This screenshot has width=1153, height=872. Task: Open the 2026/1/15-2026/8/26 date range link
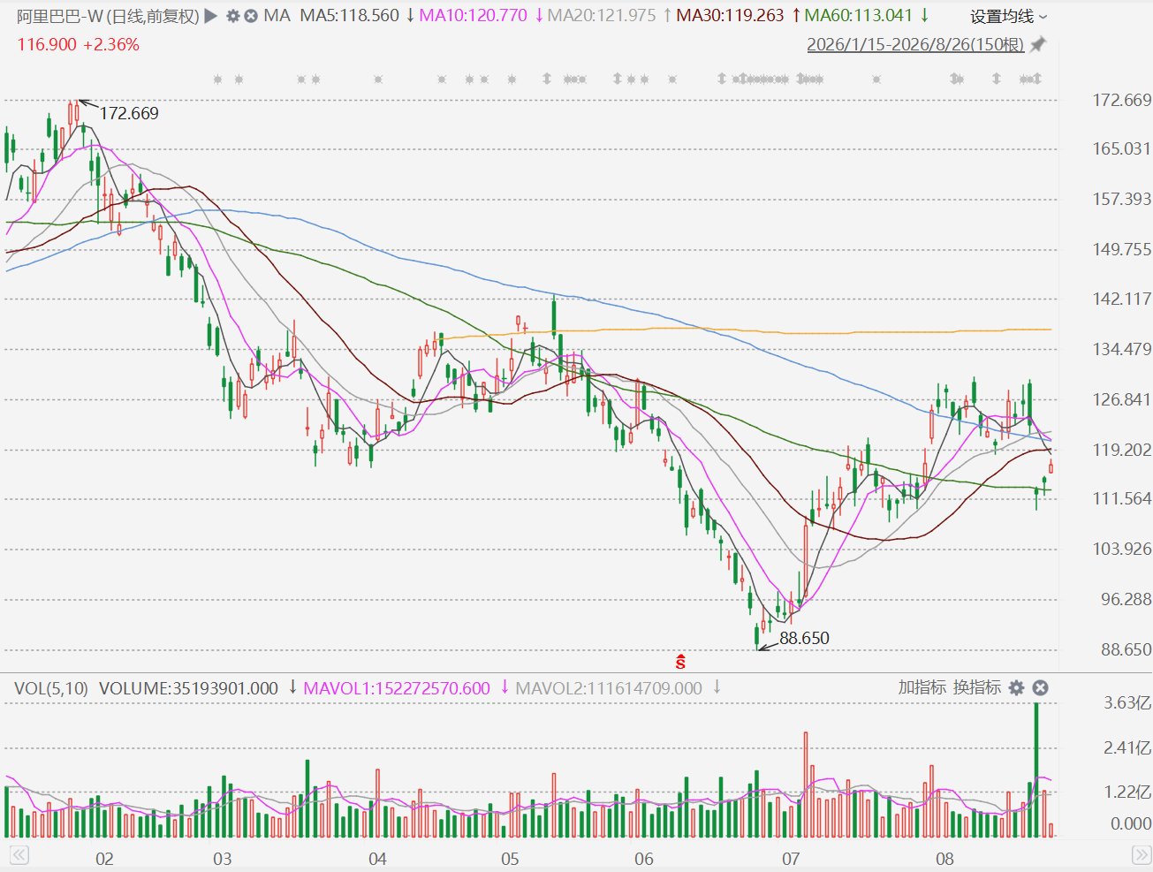pyautogui.click(x=915, y=44)
